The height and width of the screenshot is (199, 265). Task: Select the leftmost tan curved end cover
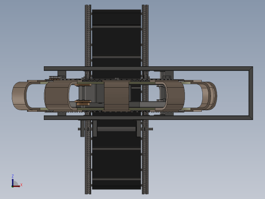[x=19, y=96]
